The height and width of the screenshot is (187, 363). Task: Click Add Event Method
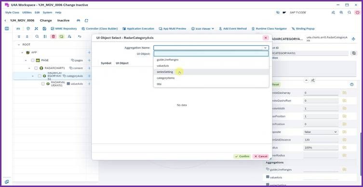(x=233, y=29)
